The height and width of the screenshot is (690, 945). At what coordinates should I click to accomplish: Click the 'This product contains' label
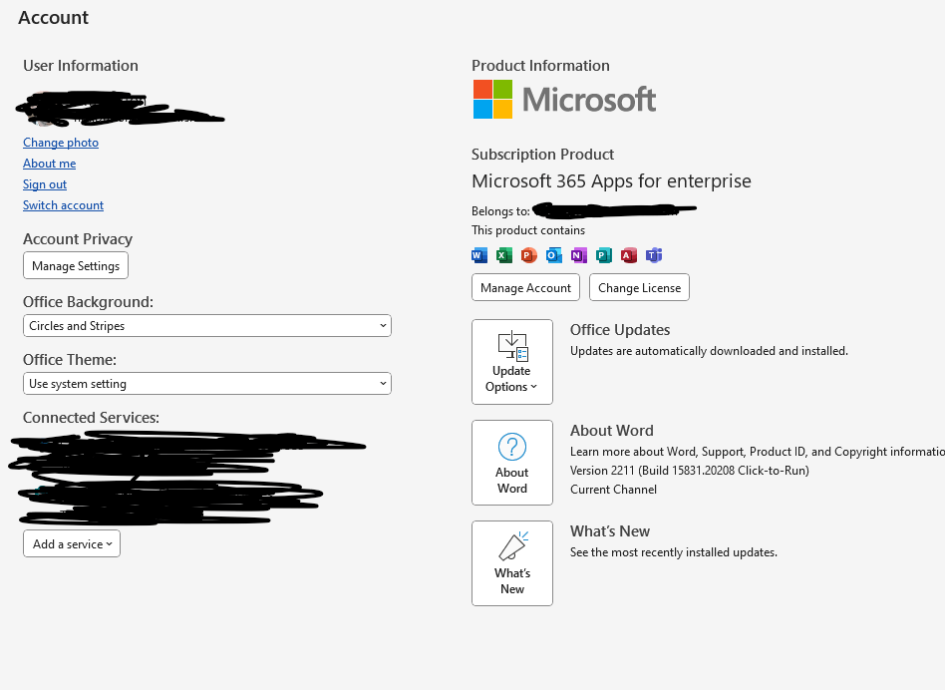click(x=528, y=230)
